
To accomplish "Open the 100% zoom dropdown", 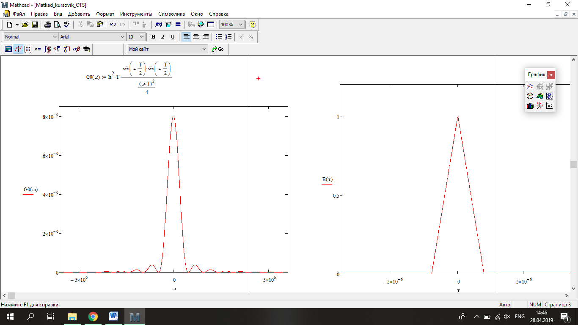I will point(241,25).
